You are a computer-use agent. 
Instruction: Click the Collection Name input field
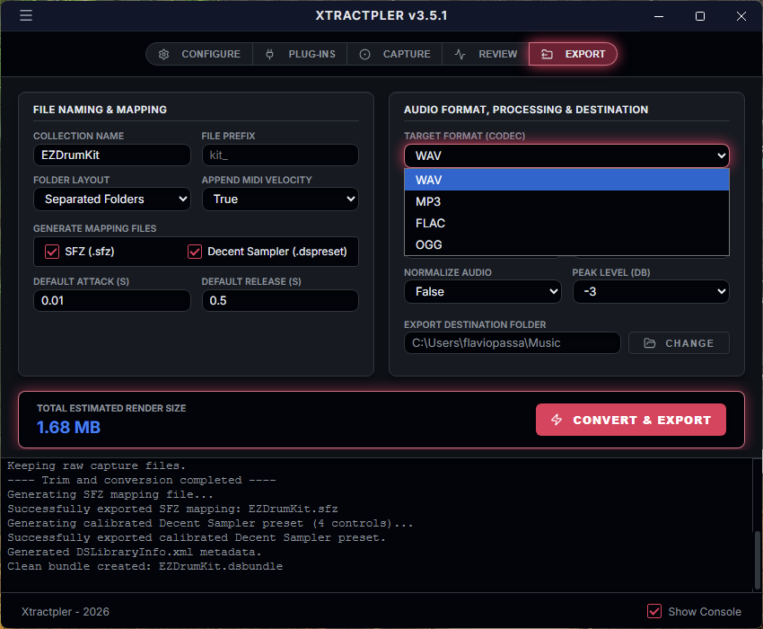coord(111,155)
